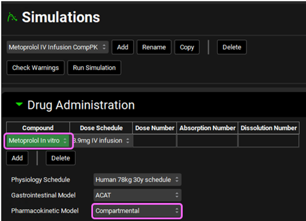Click the Compound column header

(x=38, y=128)
